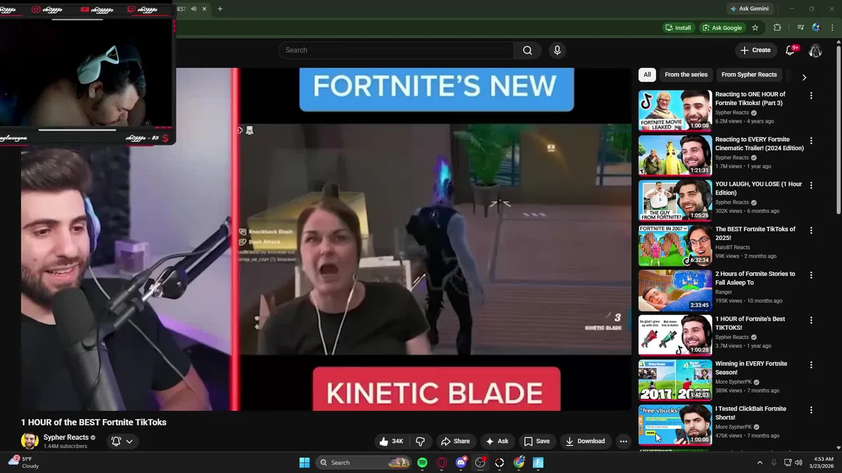Image resolution: width=842 pixels, height=473 pixels.
Task: Open Chrome media controls icon
Action: click(x=801, y=28)
